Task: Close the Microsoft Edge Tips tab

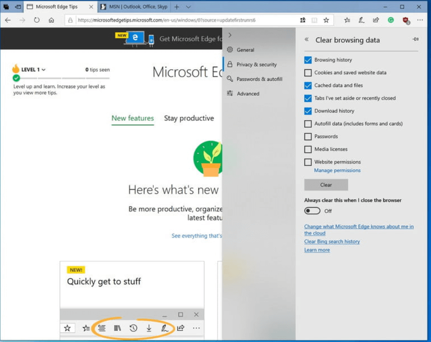Action: [91, 7]
